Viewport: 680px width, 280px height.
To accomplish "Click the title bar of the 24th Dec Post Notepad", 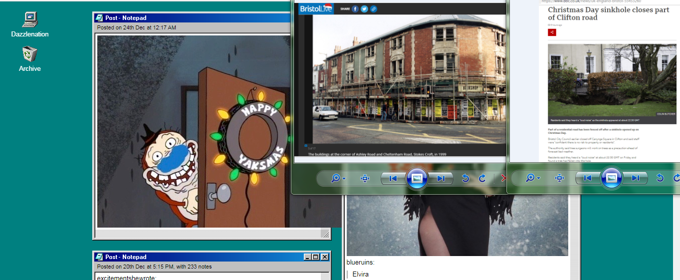I will (x=193, y=18).
